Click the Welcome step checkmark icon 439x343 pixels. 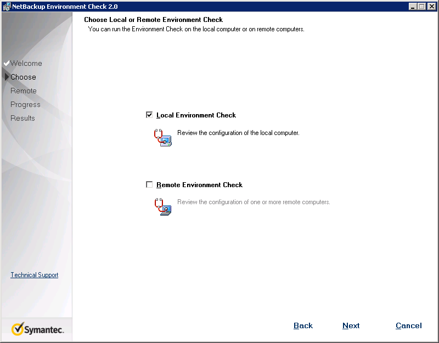tap(7, 63)
